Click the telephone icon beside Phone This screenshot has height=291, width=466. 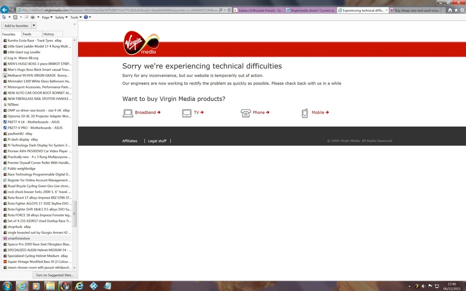pyautogui.click(x=245, y=113)
